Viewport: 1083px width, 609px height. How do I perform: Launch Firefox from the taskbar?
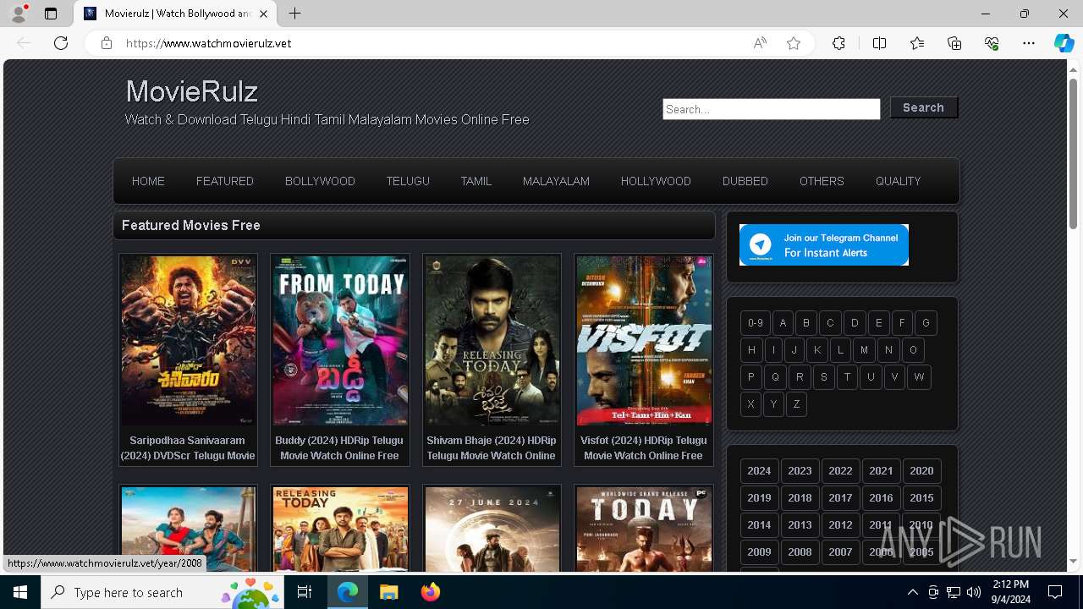point(430,592)
